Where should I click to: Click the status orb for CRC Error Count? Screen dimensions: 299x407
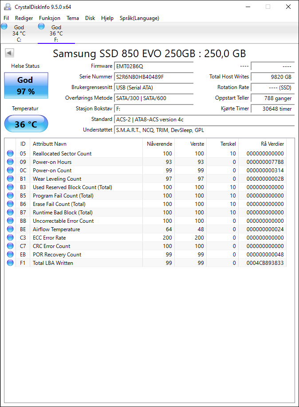(10, 246)
